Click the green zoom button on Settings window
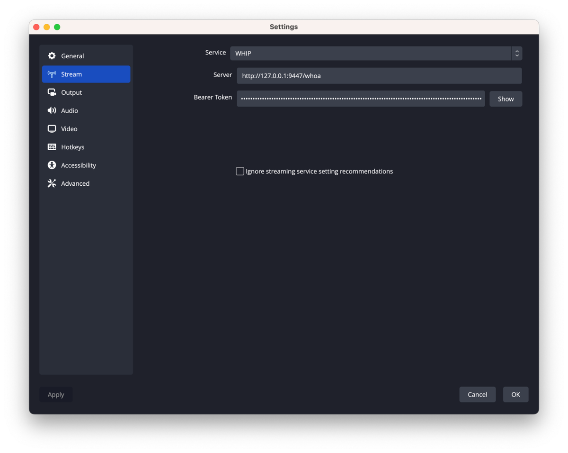Screen dimensions: 568x453 [x=57, y=27]
